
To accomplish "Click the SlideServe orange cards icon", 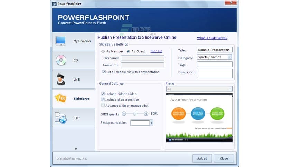I will tap(61, 98).
